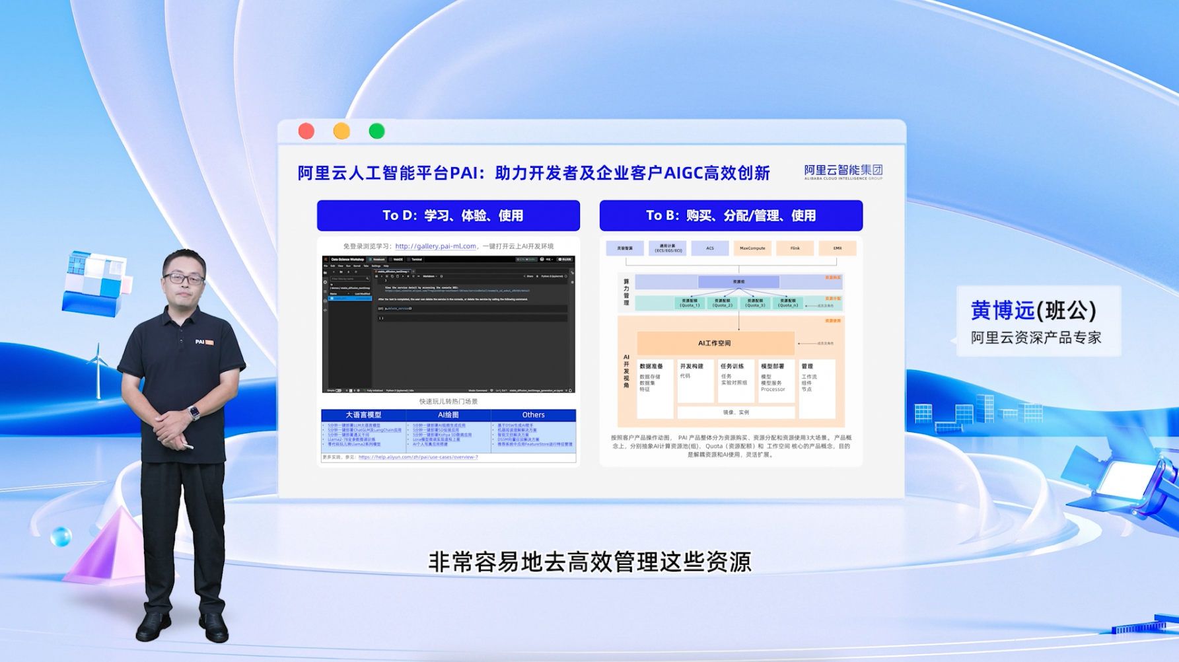This screenshot has height=662, width=1179.
Task: Click the Quota_1 资源配额 block
Action: pos(690,303)
